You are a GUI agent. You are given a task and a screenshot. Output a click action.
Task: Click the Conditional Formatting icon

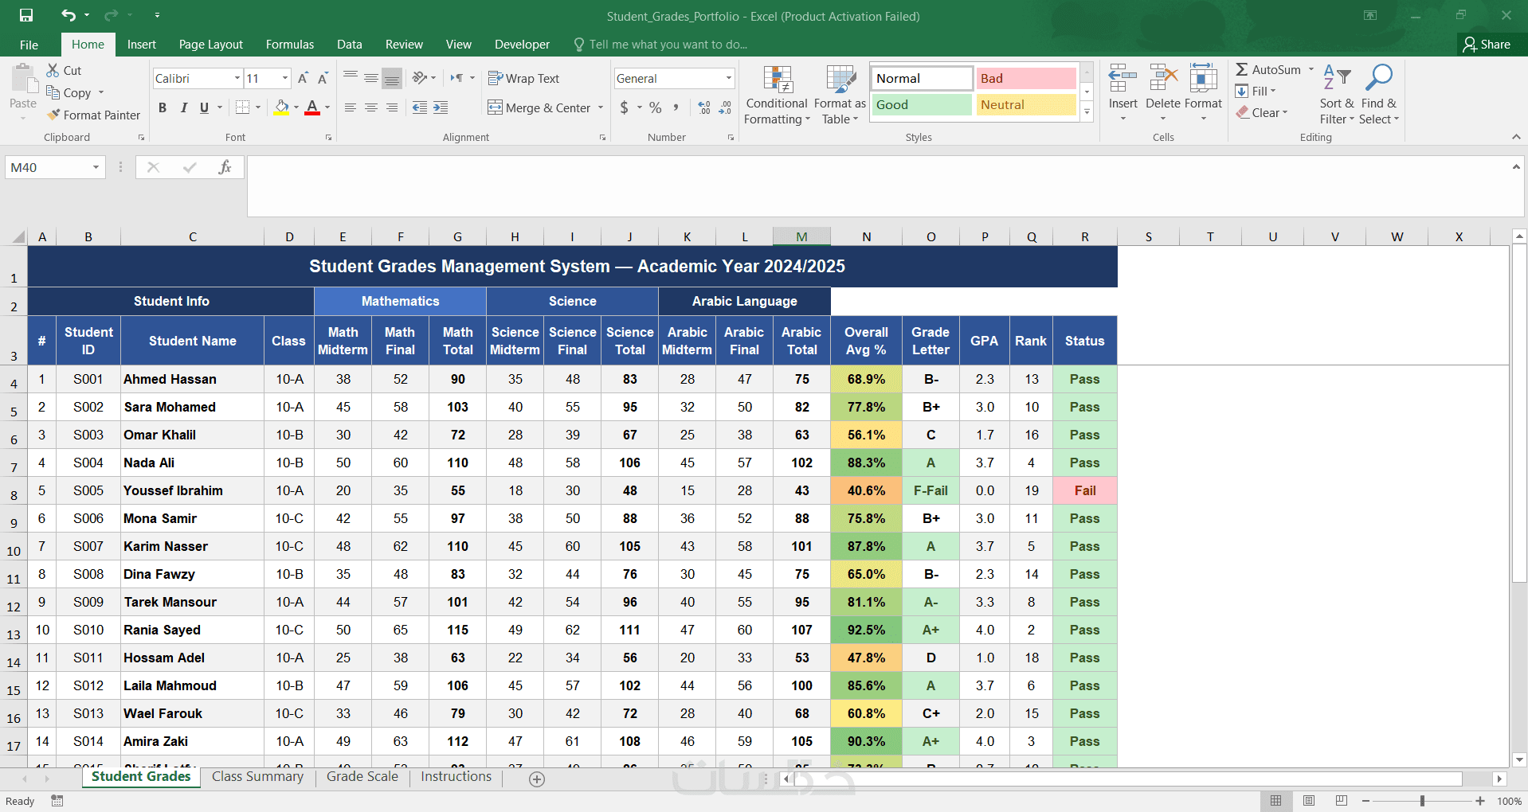coord(778,80)
